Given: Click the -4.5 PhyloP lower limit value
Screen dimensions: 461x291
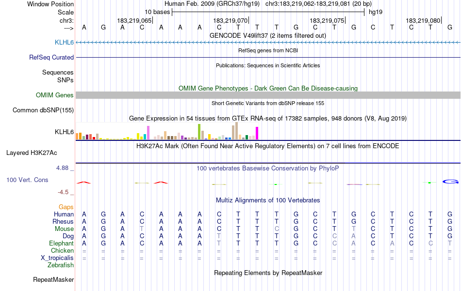Looking at the screenshot, I should coord(63,192).
